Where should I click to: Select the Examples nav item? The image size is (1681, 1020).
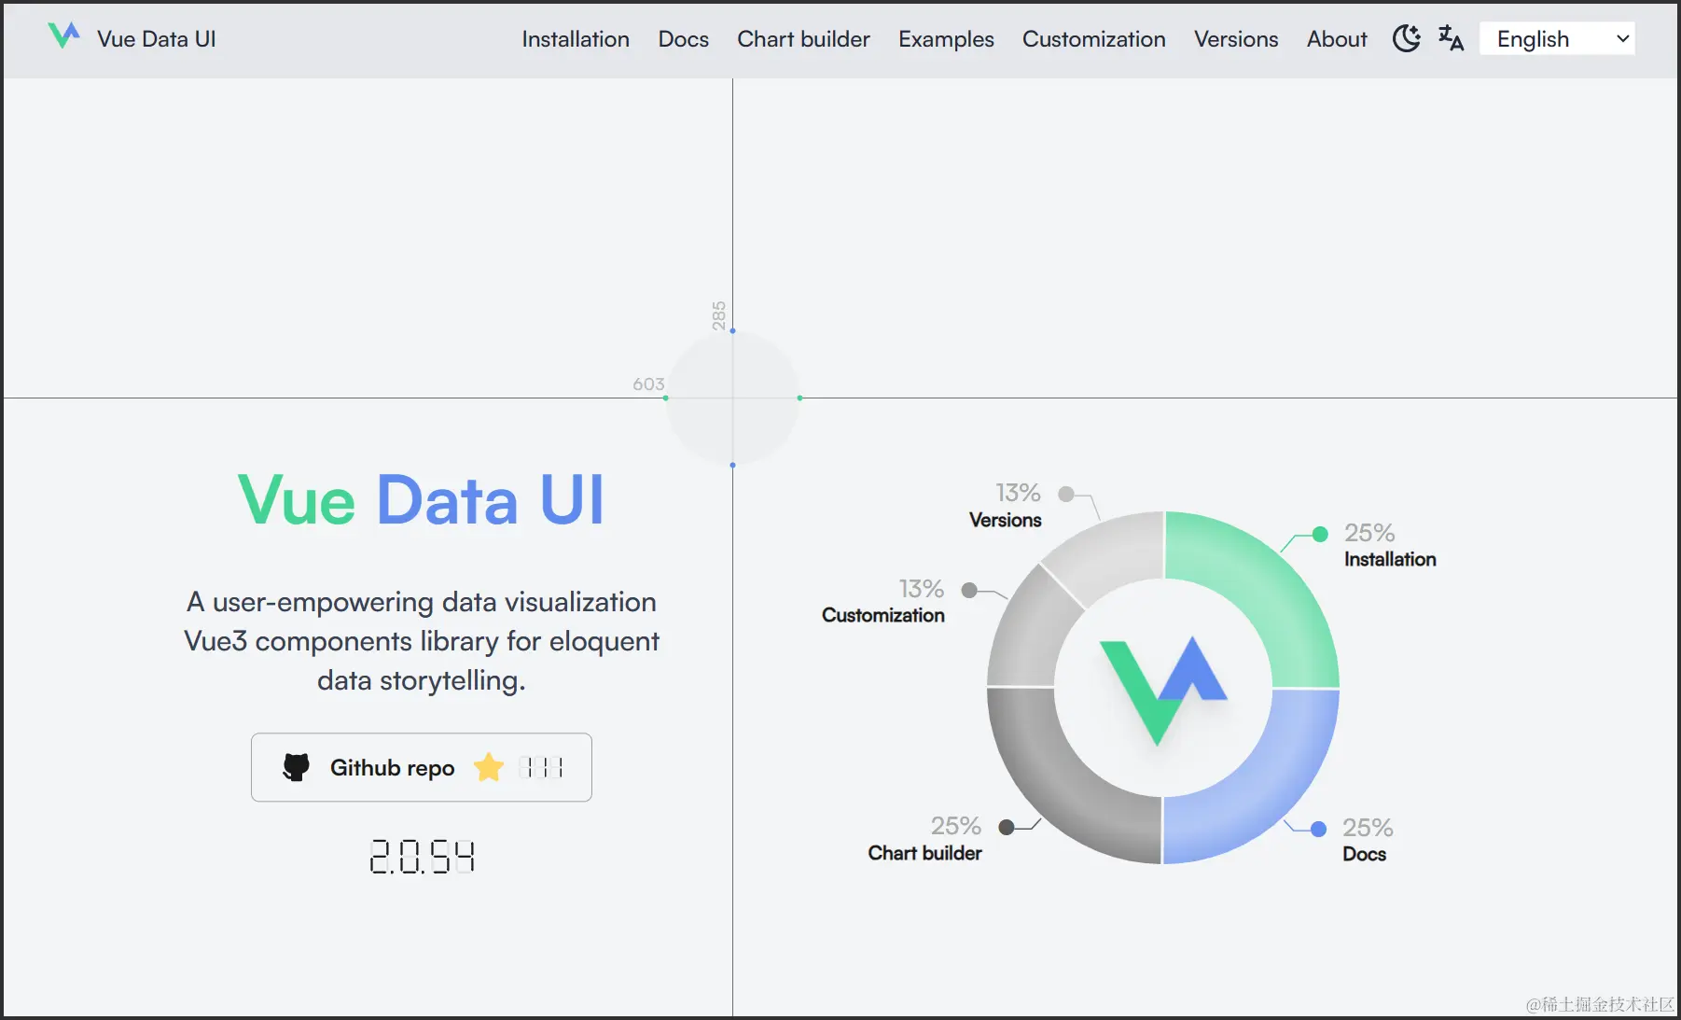946,39
